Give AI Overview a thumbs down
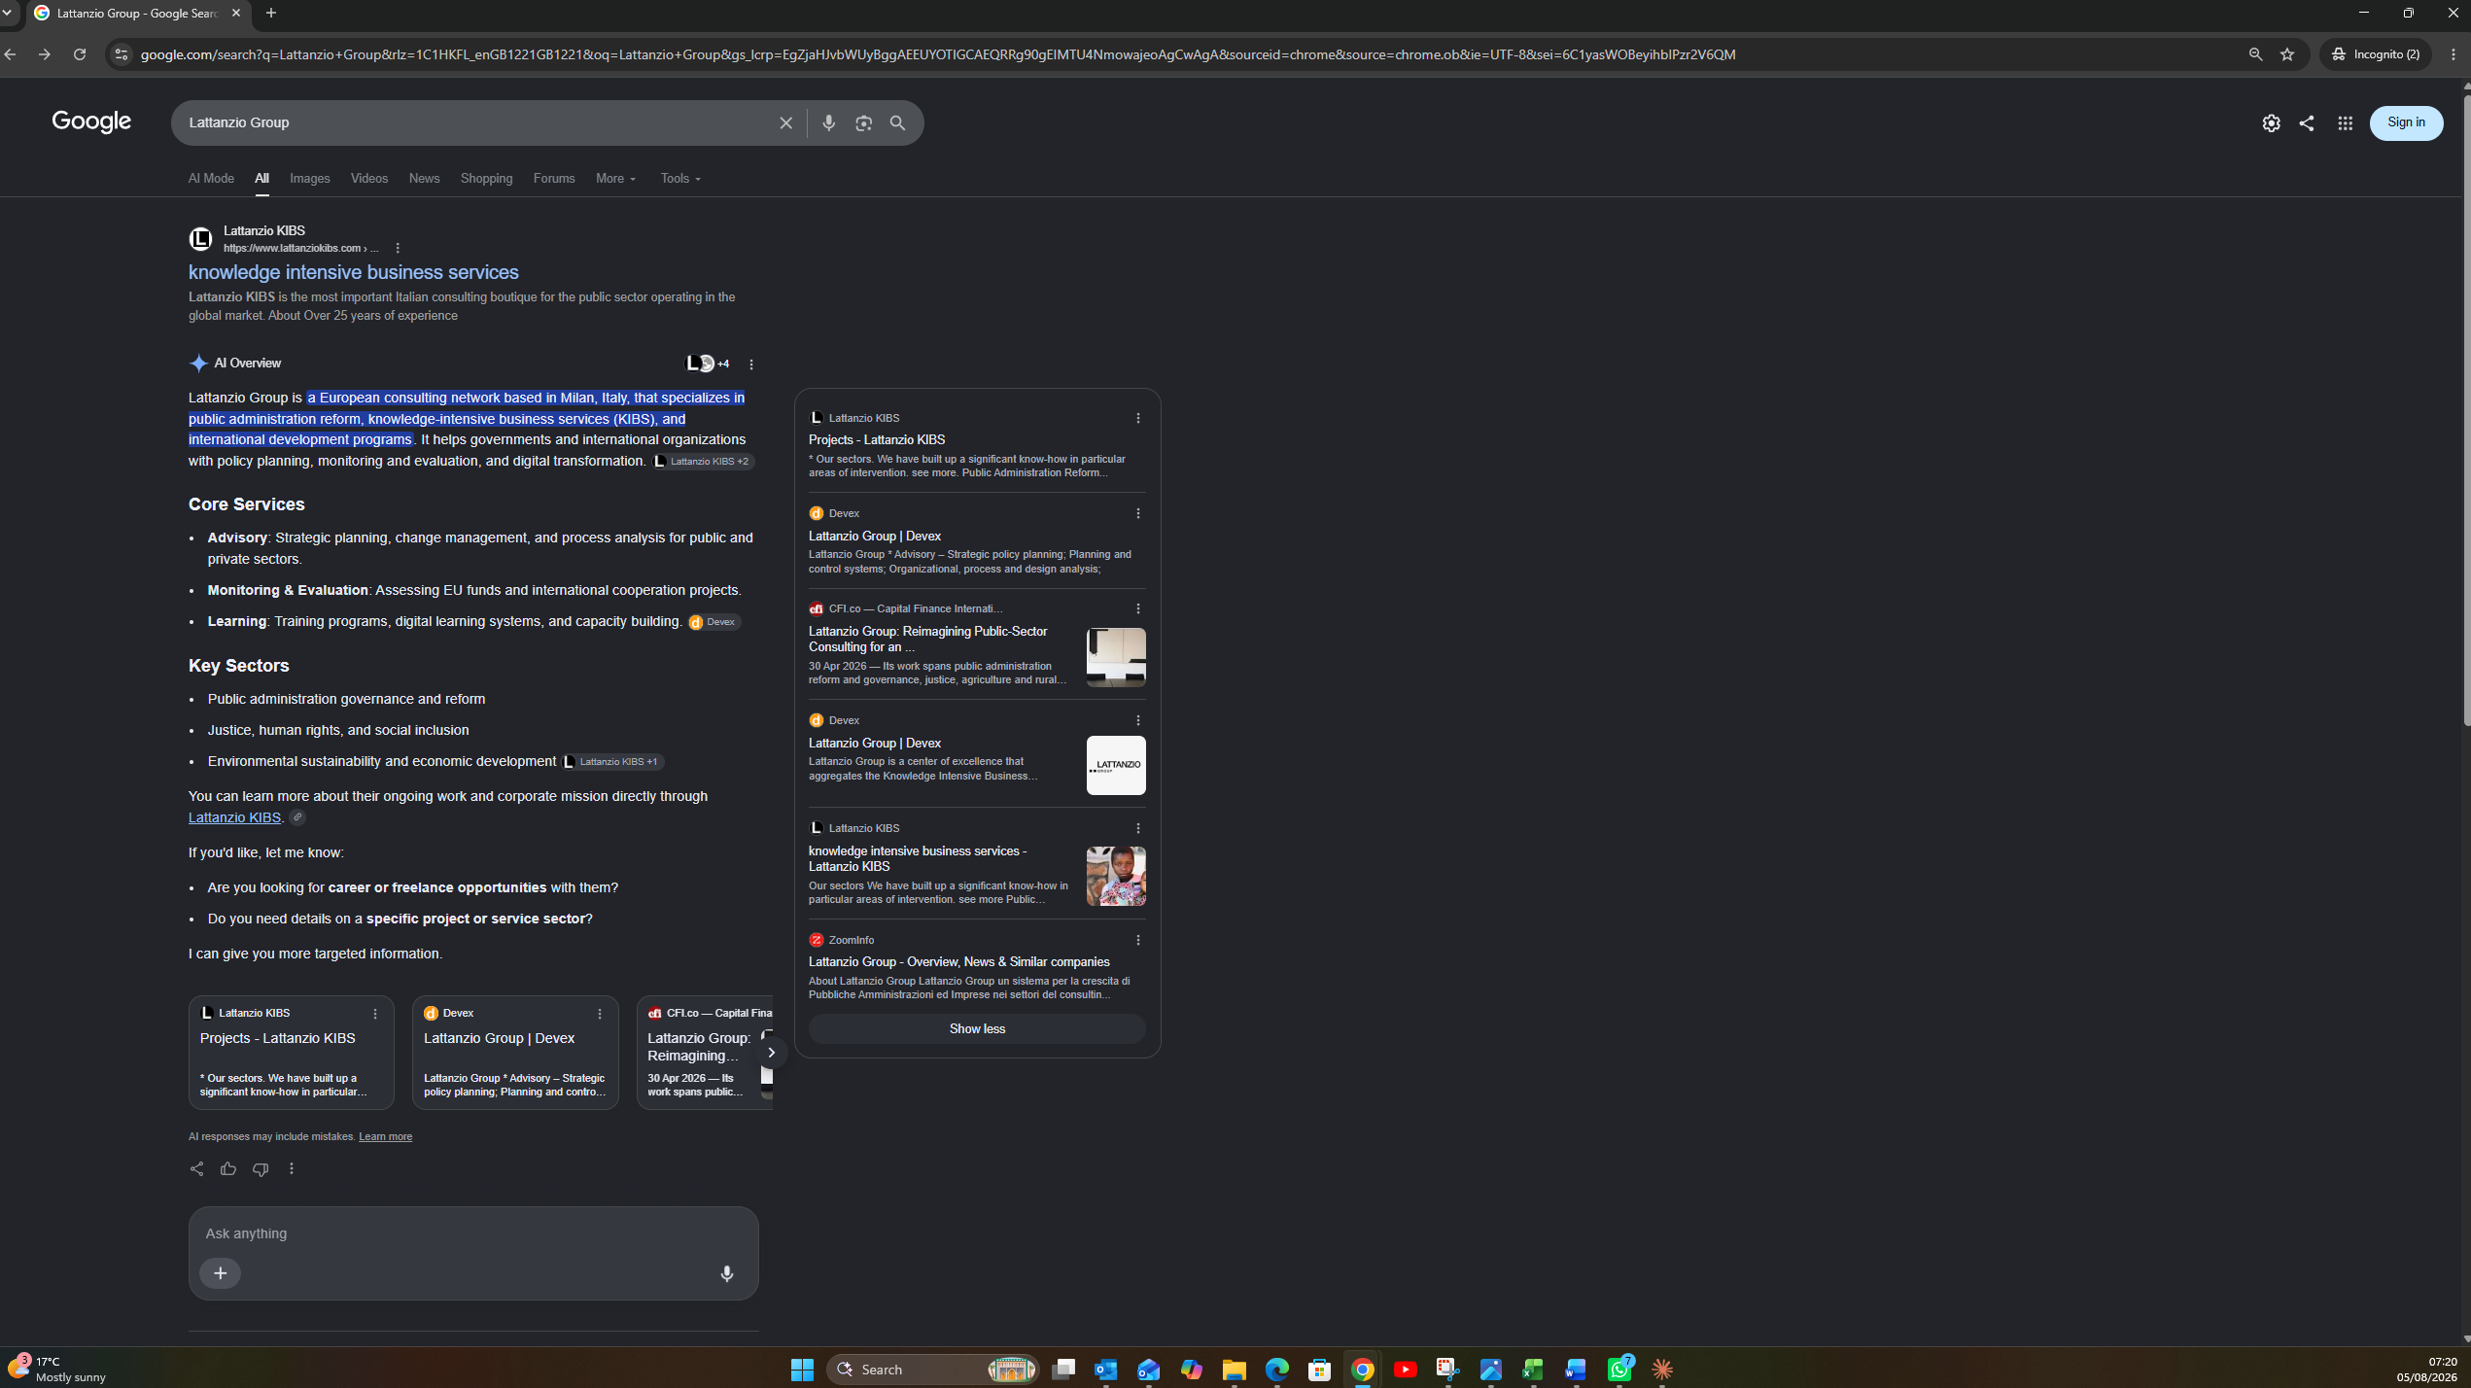2471x1388 pixels. (x=261, y=1168)
